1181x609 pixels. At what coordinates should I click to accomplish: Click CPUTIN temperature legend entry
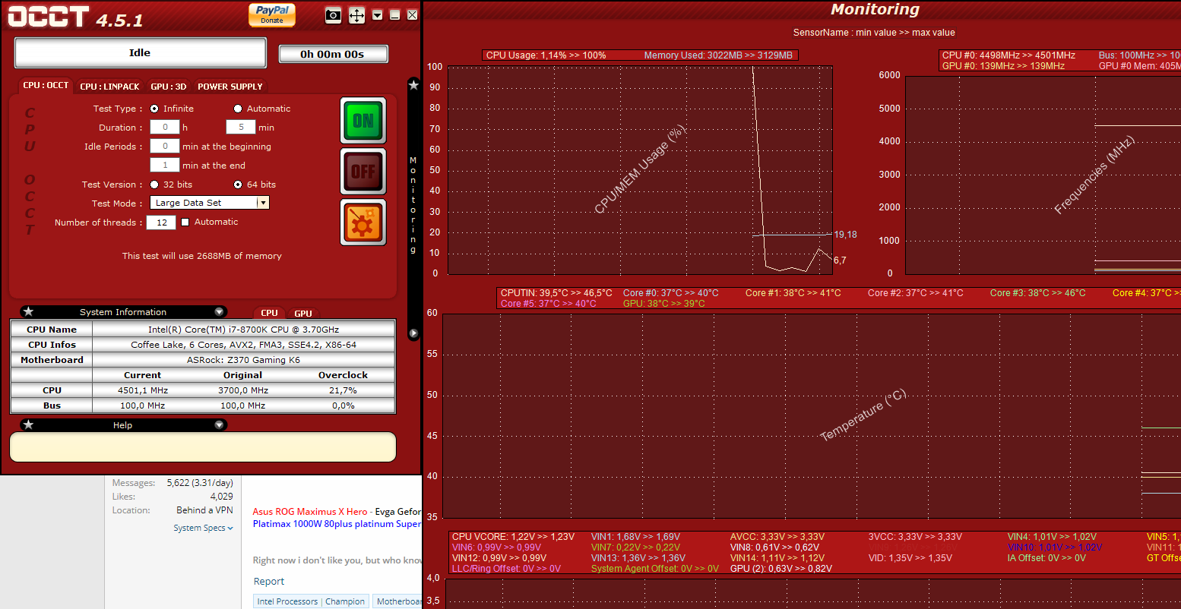point(556,293)
